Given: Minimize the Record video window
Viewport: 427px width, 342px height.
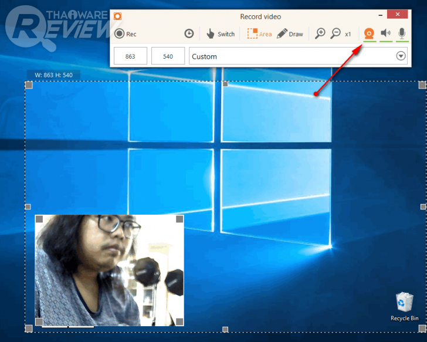Looking at the screenshot, I should coord(381,15).
